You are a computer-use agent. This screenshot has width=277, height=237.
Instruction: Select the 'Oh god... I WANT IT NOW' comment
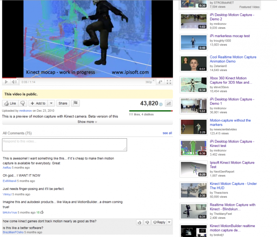pyautogui.click(x=21, y=175)
